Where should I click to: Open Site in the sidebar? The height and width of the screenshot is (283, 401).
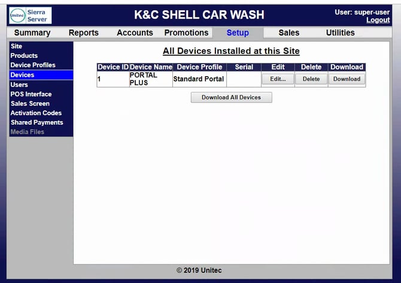tap(17, 46)
